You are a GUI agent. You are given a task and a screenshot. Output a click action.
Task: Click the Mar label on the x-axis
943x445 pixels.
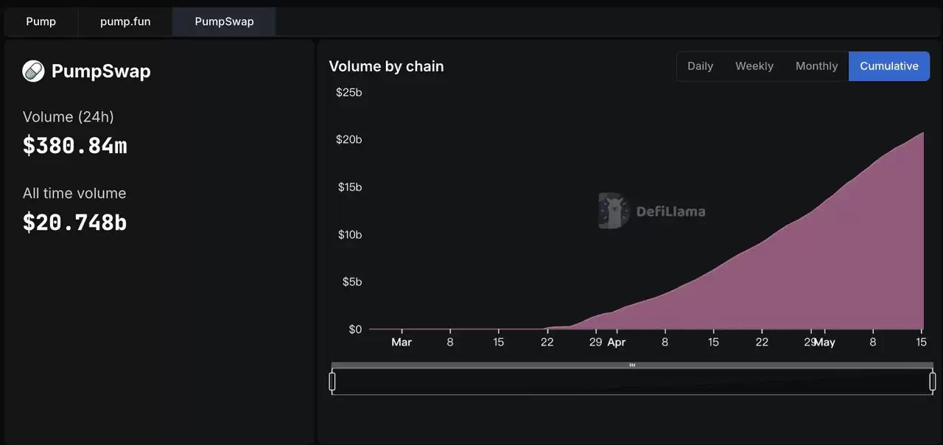(401, 342)
